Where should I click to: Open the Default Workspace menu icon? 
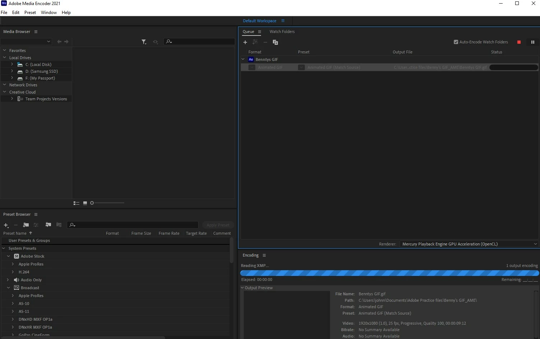click(283, 20)
